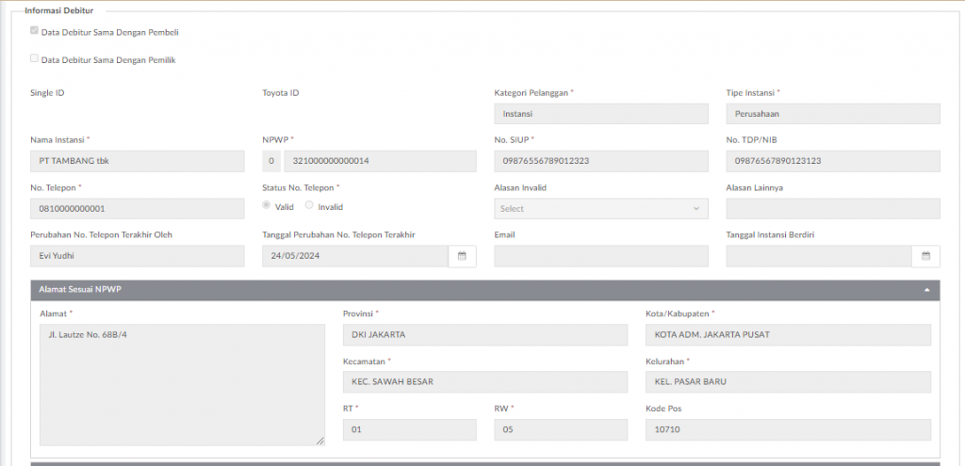Select the Valid phone status radio
This screenshot has height=466, width=965.
[266, 206]
